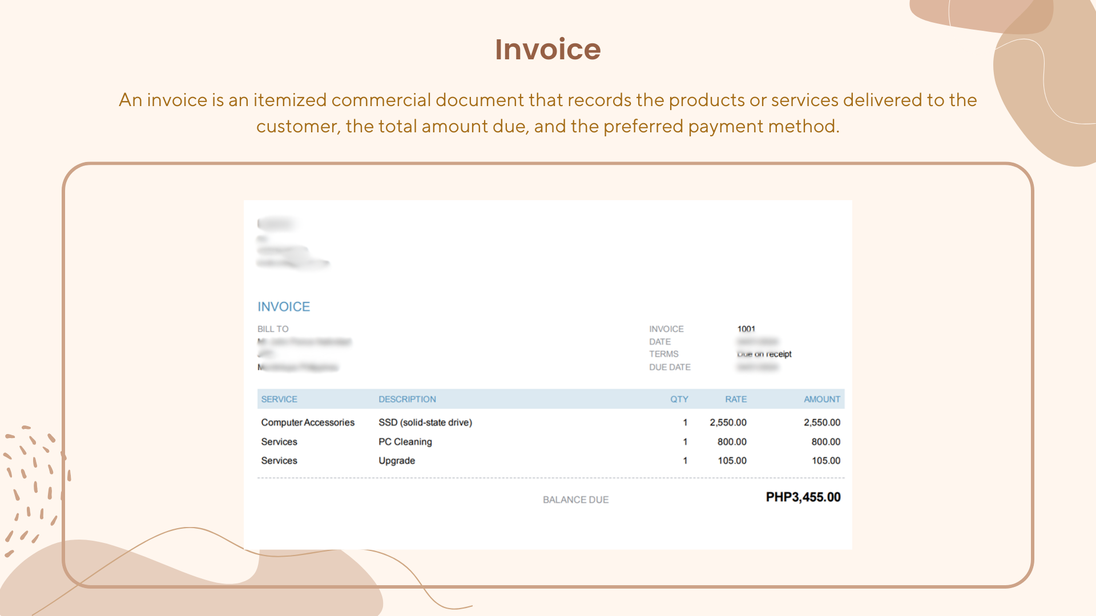
Task: Click the BILL TO label
Action: (273, 329)
